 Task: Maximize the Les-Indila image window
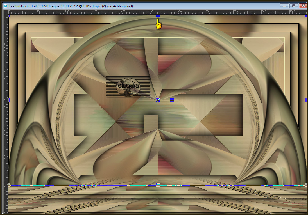point(294,6)
